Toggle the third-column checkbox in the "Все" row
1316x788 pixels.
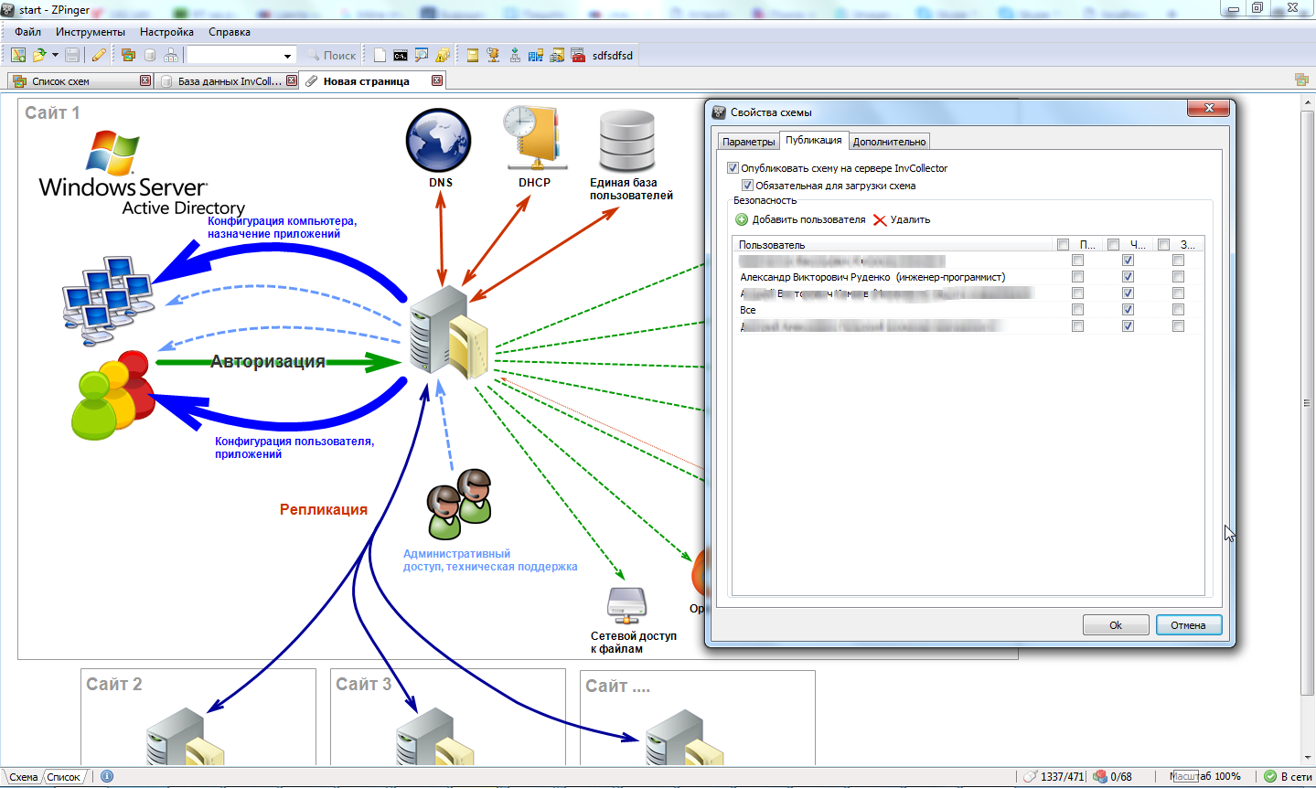[x=1178, y=310]
